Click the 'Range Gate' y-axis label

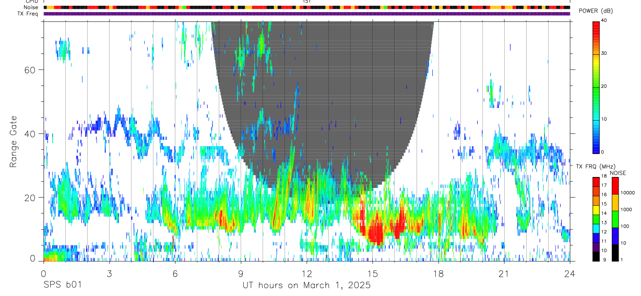(14, 142)
